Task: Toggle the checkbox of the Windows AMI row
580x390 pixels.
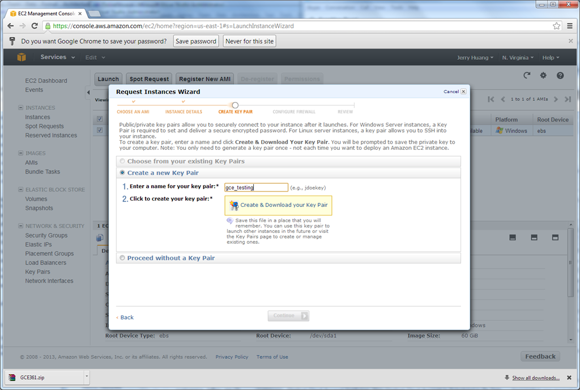Action: coord(100,130)
